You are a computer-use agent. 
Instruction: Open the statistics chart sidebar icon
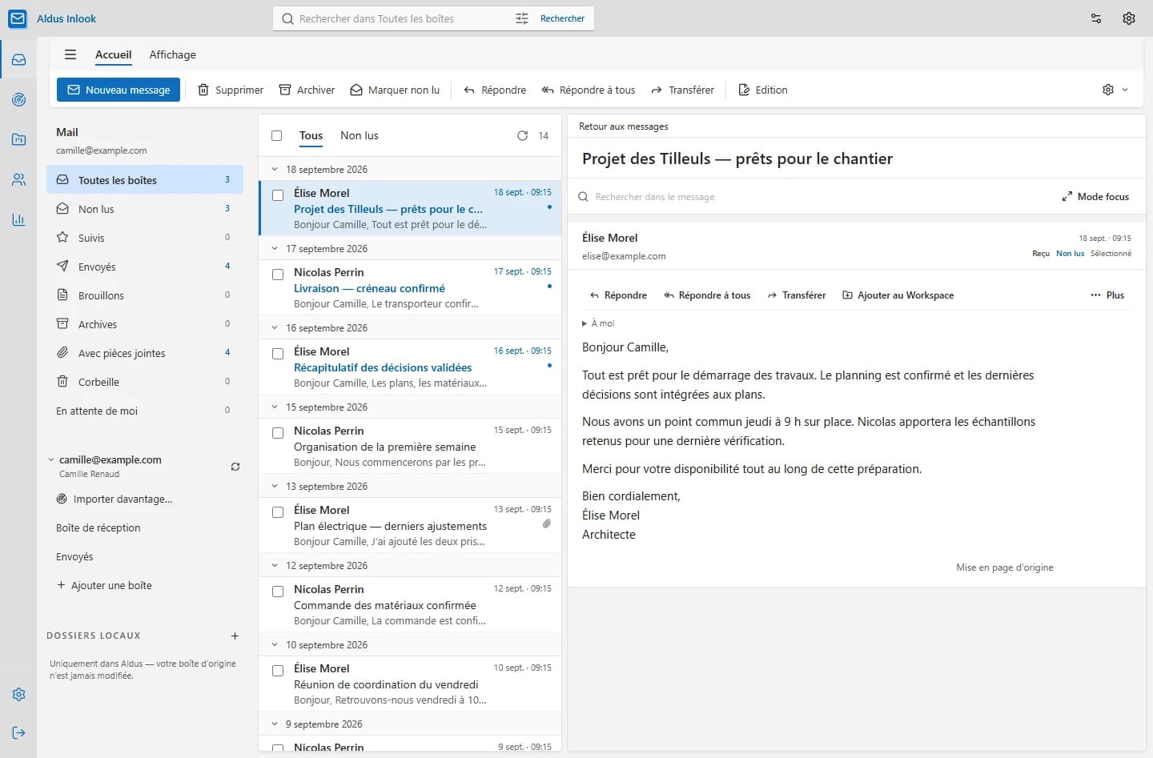(18, 219)
